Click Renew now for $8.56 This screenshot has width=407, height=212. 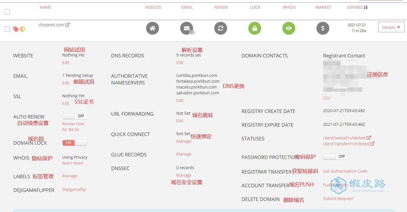[x=73, y=127]
